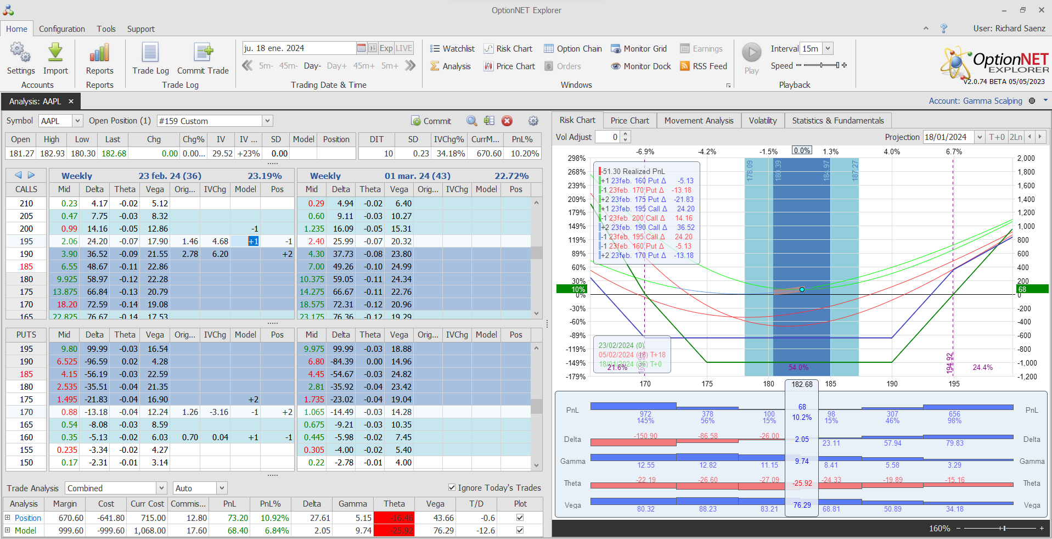Image resolution: width=1052 pixels, height=539 pixels.
Task: Toggle the LIVE mode button
Action: 404,48
